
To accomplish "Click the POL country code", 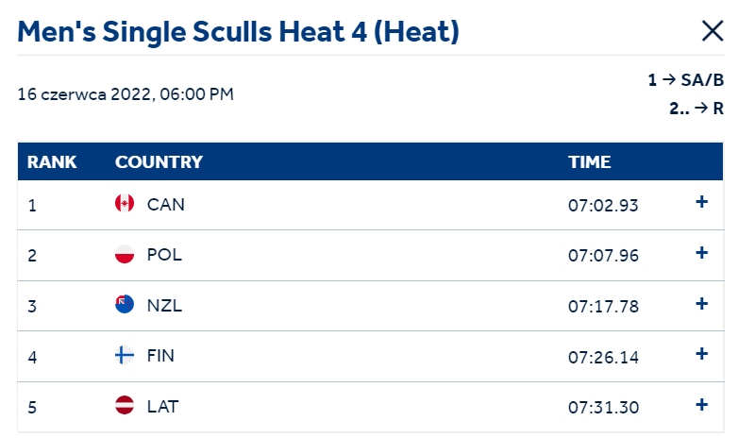I will point(164,255).
